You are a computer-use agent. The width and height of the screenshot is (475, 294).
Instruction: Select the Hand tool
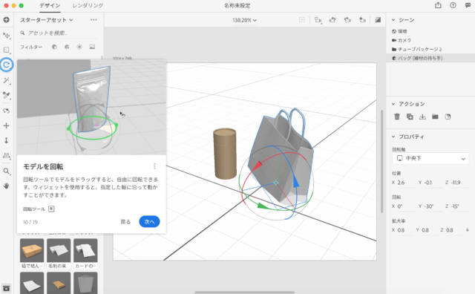pos(7,186)
